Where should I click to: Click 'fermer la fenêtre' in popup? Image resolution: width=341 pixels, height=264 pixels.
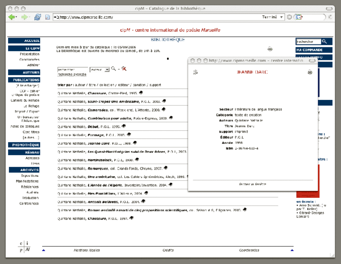pos(252,184)
